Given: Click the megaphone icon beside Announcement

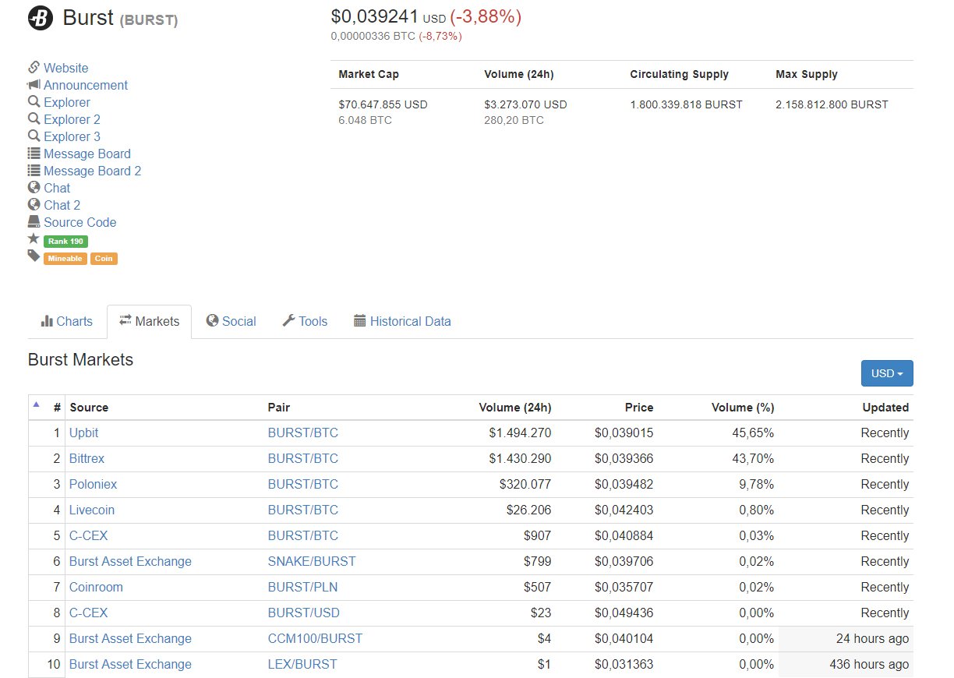Looking at the screenshot, I should point(34,84).
